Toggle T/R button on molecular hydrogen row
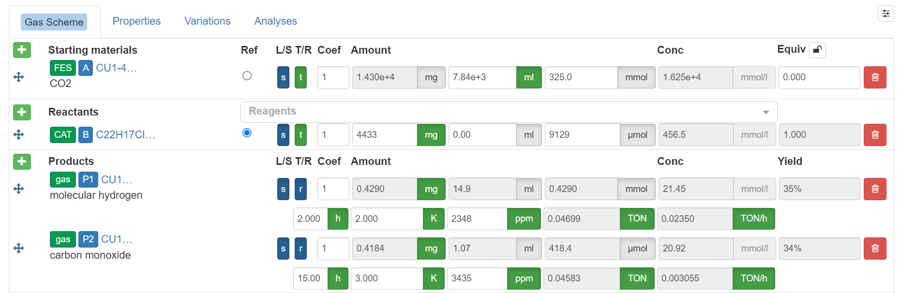The width and height of the screenshot is (901, 293). [300, 189]
